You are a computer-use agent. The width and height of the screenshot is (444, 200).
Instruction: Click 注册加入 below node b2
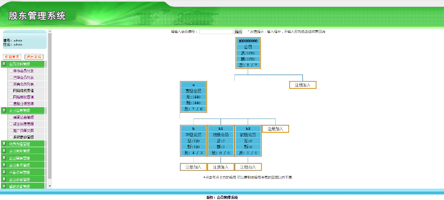pos(248,167)
